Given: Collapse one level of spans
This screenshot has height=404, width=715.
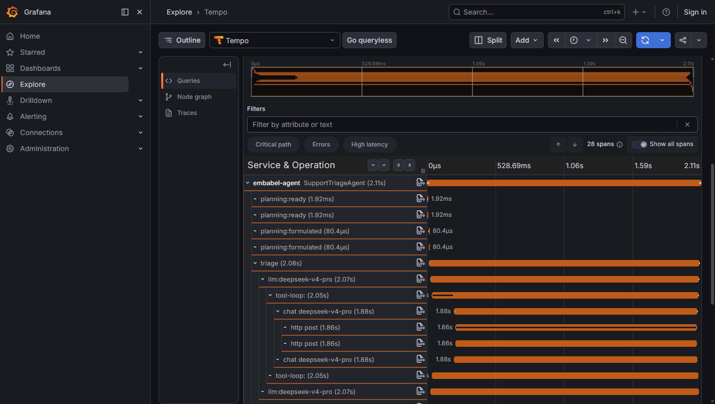Looking at the screenshot, I should coord(384,165).
